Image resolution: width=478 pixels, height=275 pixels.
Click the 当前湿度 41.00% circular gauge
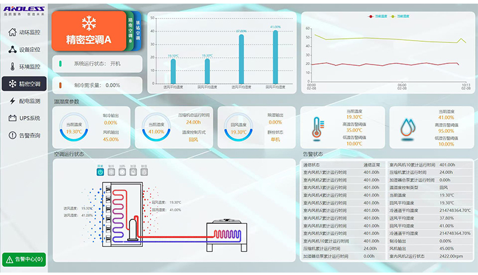[x=156, y=128]
